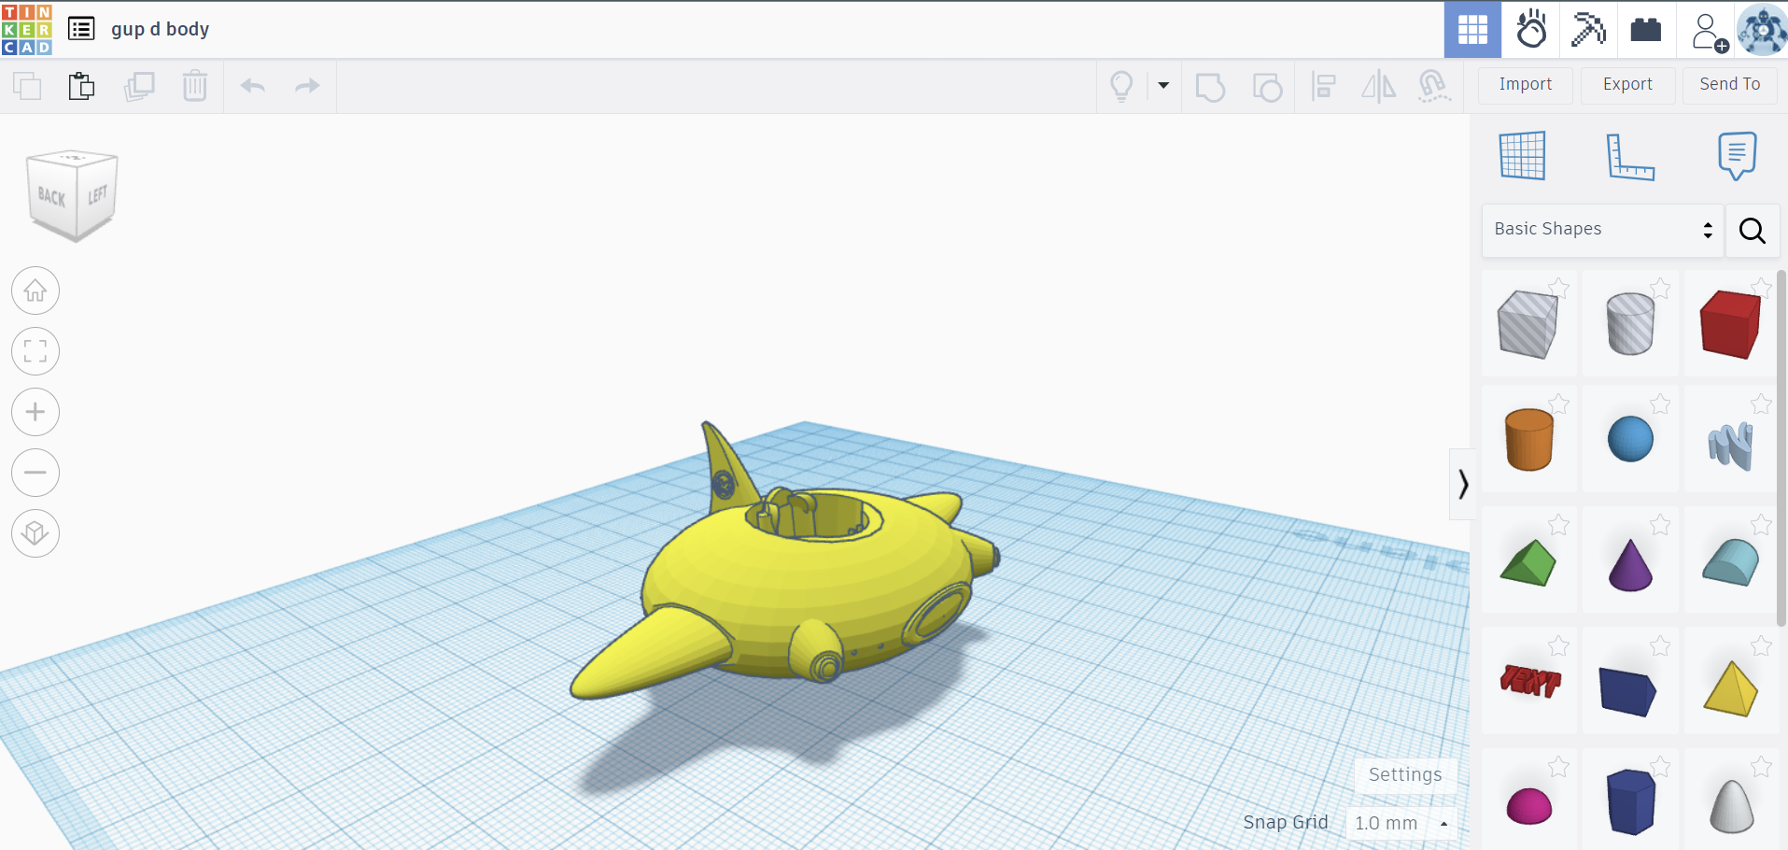Favorite the red Box shape star

pyautogui.click(x=1761, y=288)
